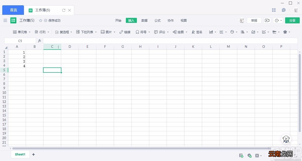Click the 举报 report button
Viewport: 302px width, 161px height.
coord(254,20)
